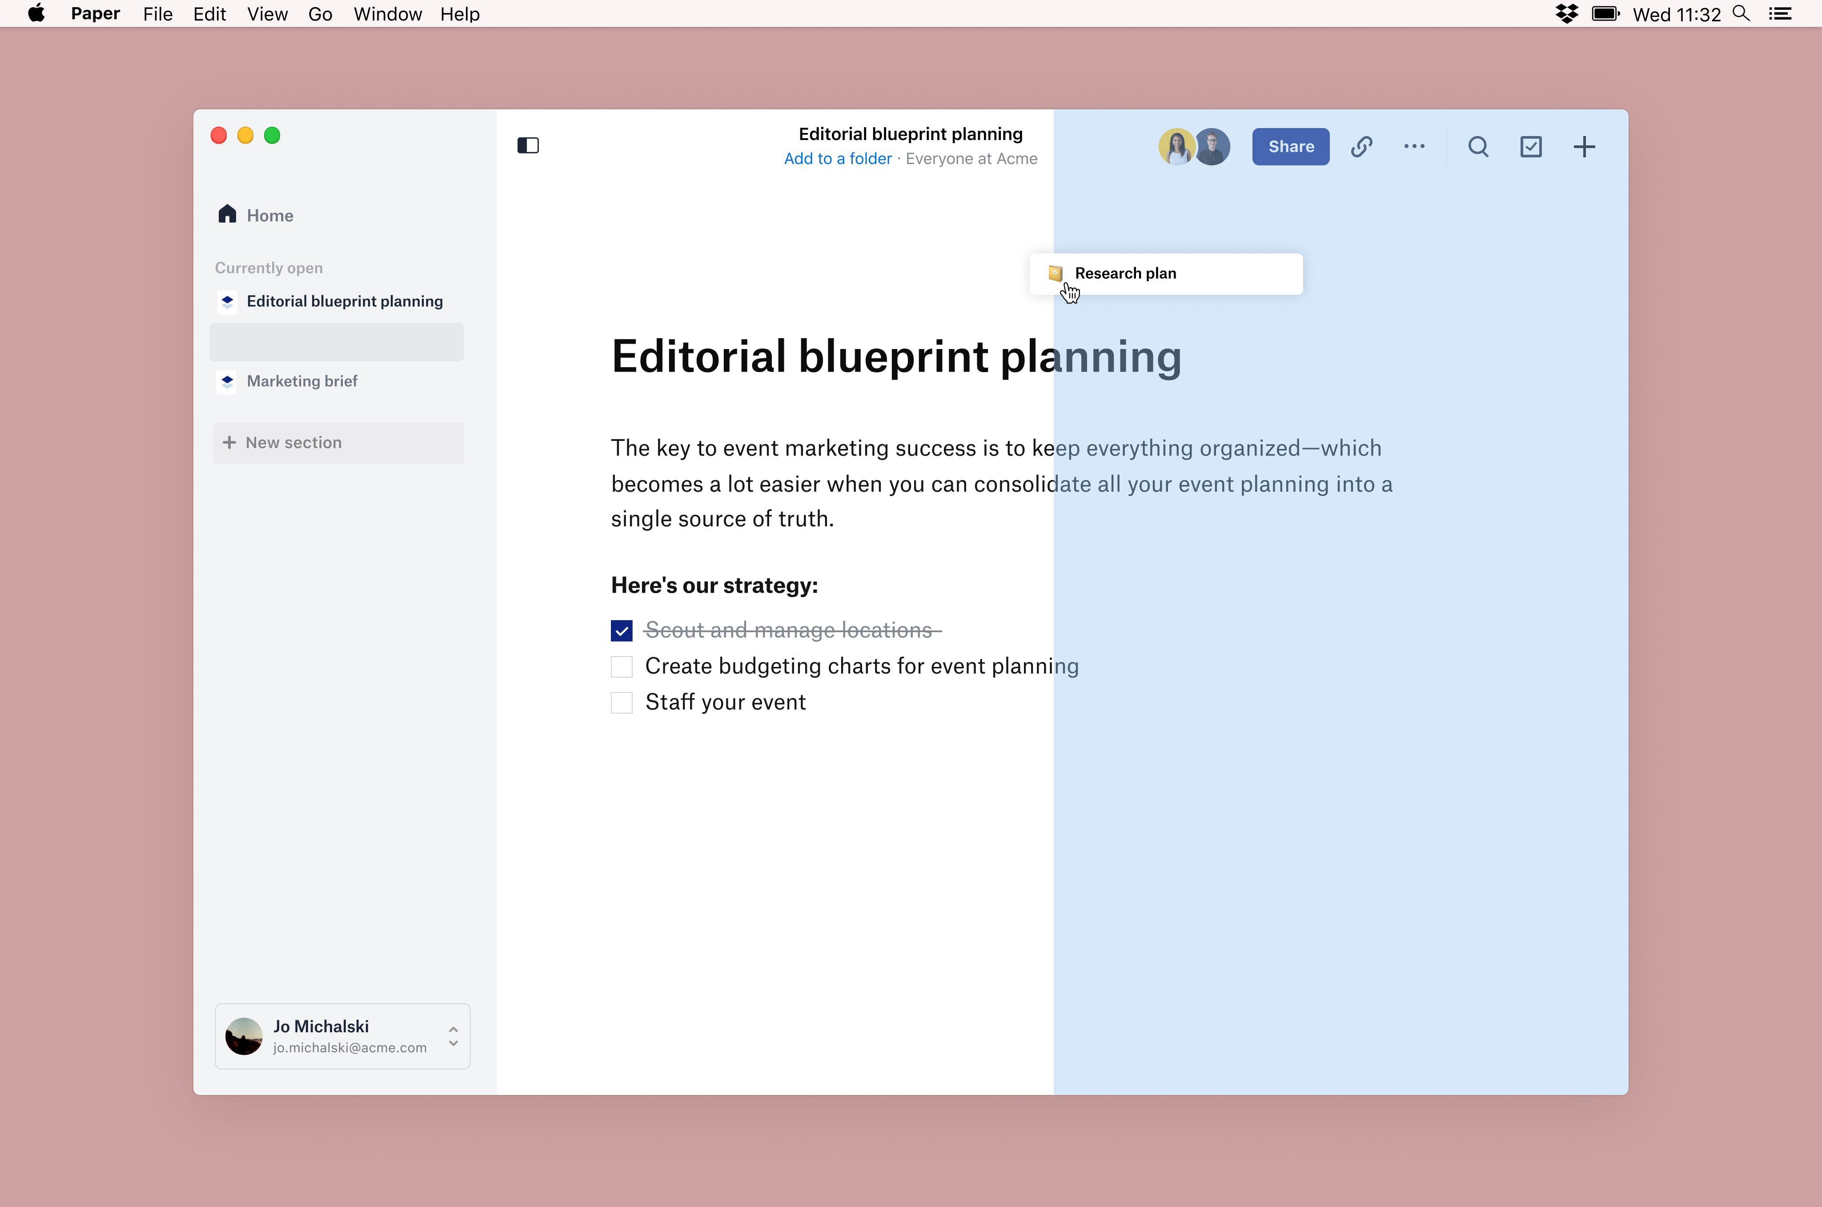The image size is (1822, 1207).
Task: Click the Add to a folder link
Action: 838,159
